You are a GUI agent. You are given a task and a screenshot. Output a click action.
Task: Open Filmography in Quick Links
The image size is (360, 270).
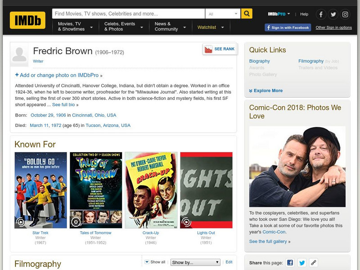click(311, 61)
